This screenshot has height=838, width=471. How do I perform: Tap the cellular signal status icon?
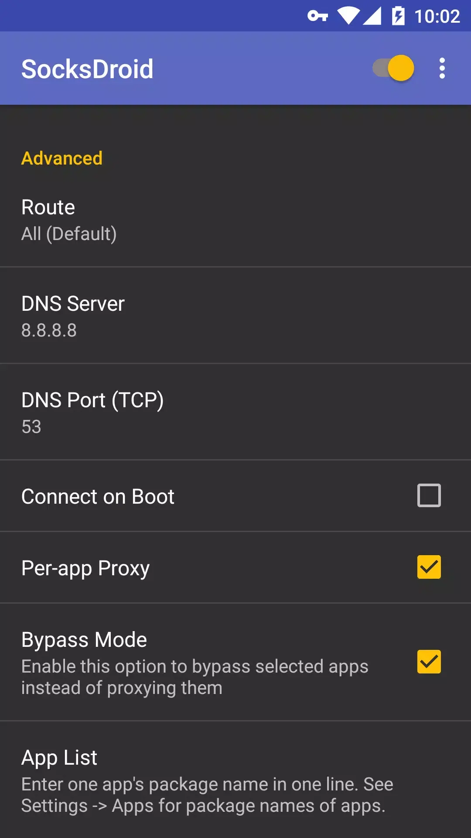tap(372, 16)
